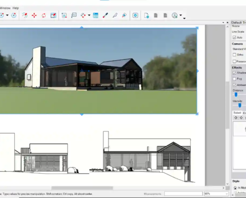Toggle the Auto line scale checkbox
The height and width of the screenshot is (198, 246).
pyautogui.click(x=234, y=38)
